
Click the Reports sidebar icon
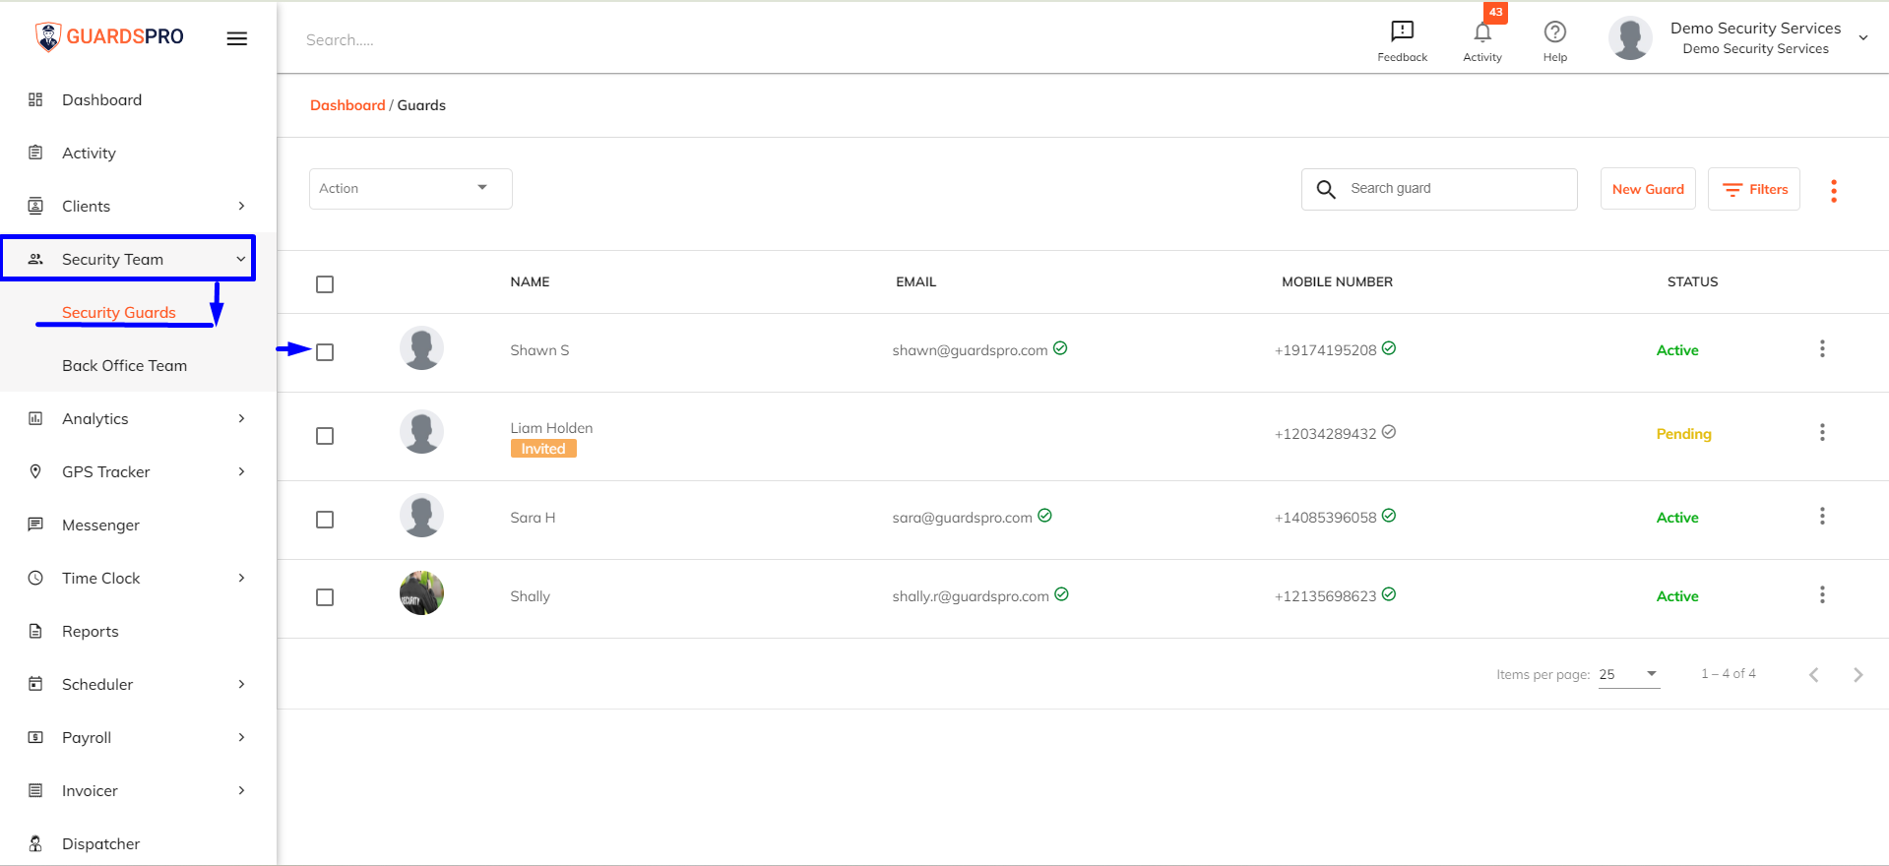coord(35,631)
